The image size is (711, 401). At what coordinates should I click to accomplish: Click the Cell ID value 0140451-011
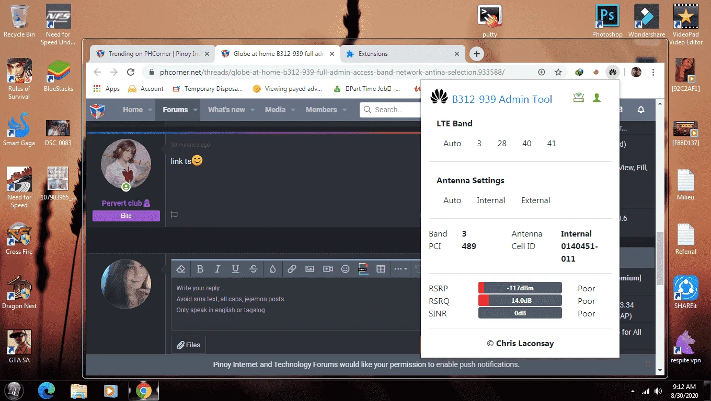pos(579,253)
